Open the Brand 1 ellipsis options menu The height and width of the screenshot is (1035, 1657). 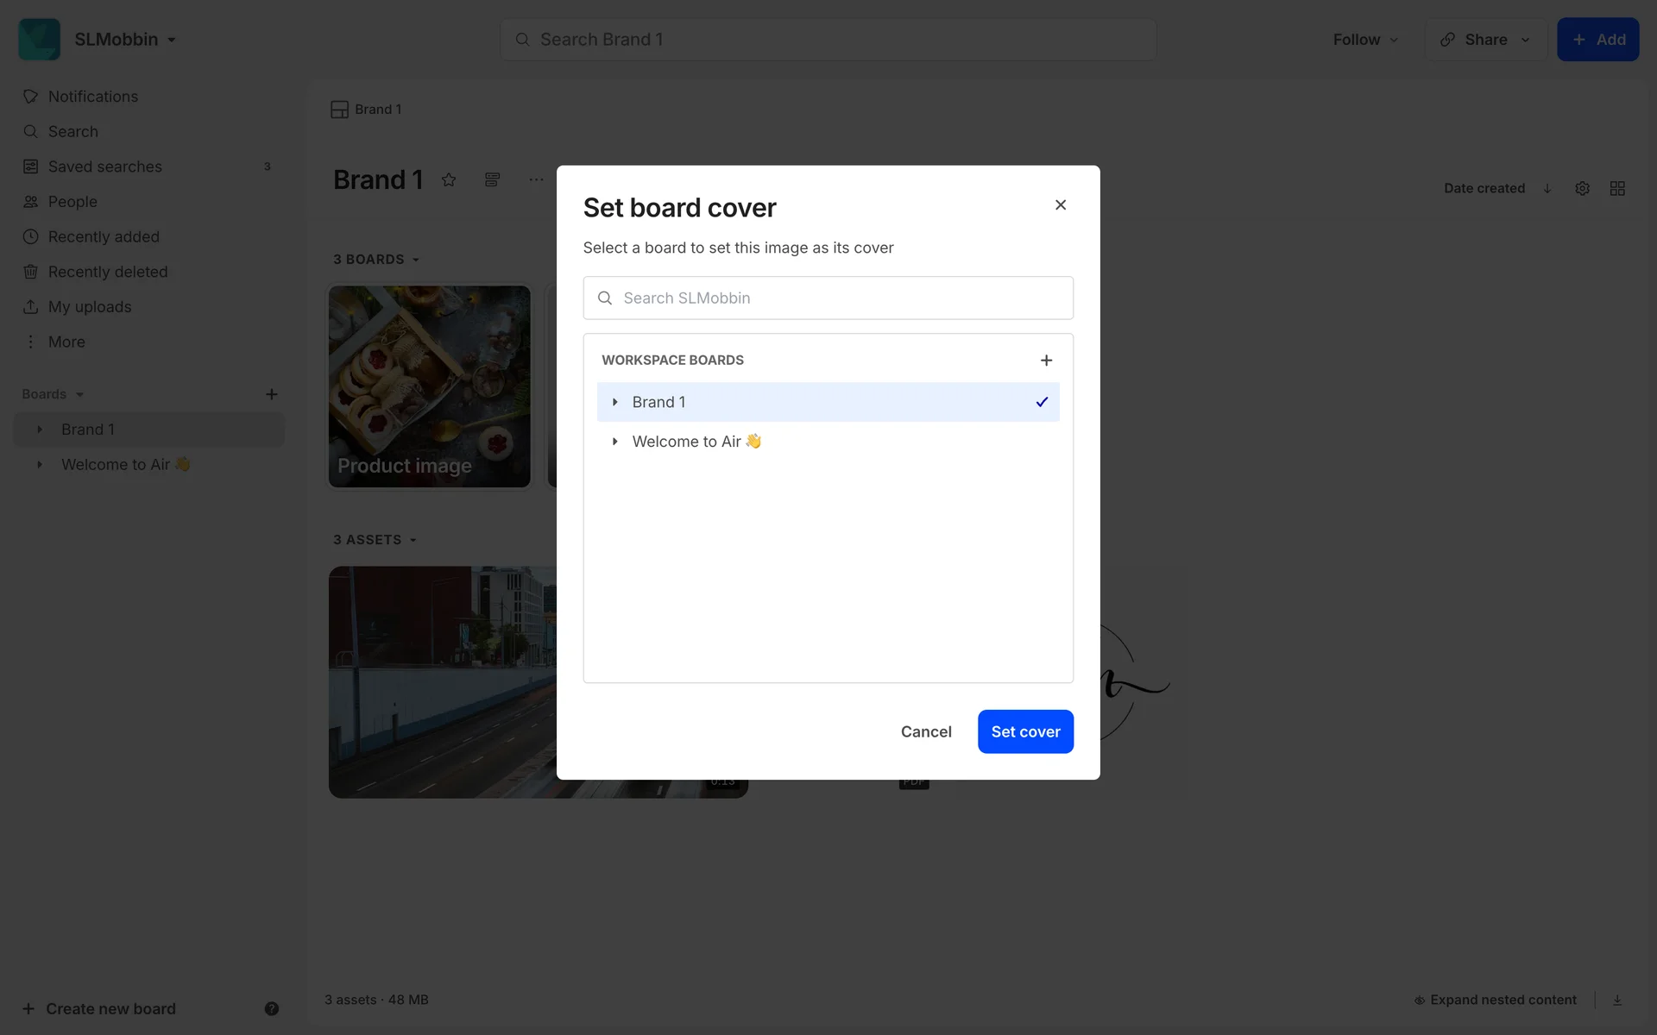coord(536,180)
